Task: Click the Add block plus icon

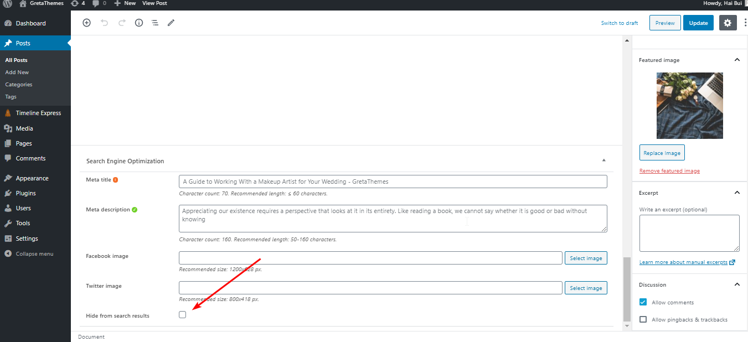Action: [x=86, y=23]
